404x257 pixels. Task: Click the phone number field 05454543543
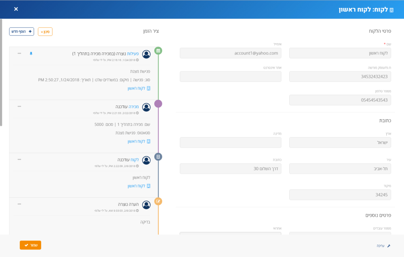tap(340, 100)
